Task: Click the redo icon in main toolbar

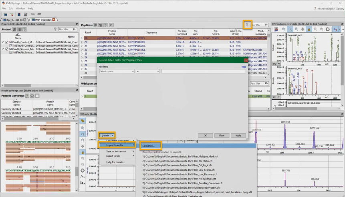Action: click(x=39, y=14)
